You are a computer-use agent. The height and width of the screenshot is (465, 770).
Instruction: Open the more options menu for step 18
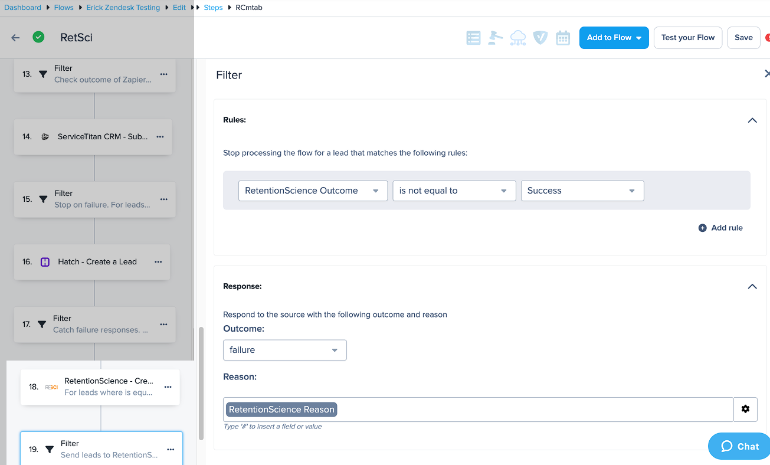click(168, 387)
